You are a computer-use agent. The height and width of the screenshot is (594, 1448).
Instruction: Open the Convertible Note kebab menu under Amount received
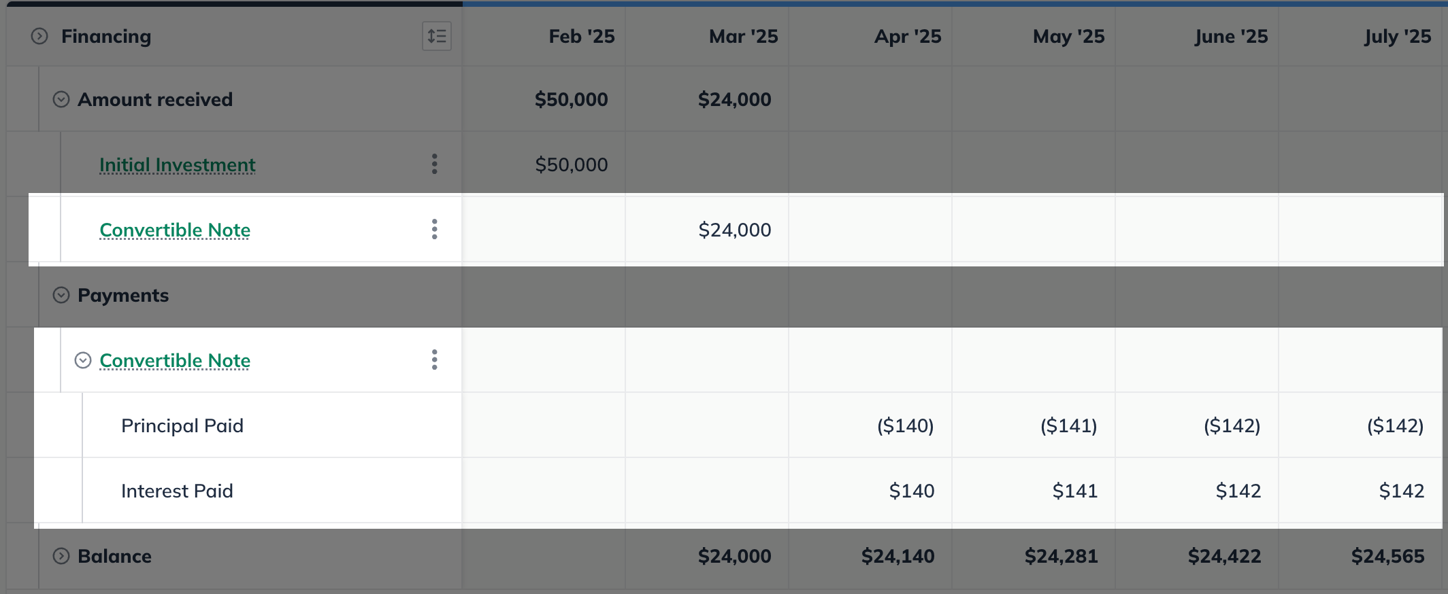pyautogui.click(x=433, y=230)
